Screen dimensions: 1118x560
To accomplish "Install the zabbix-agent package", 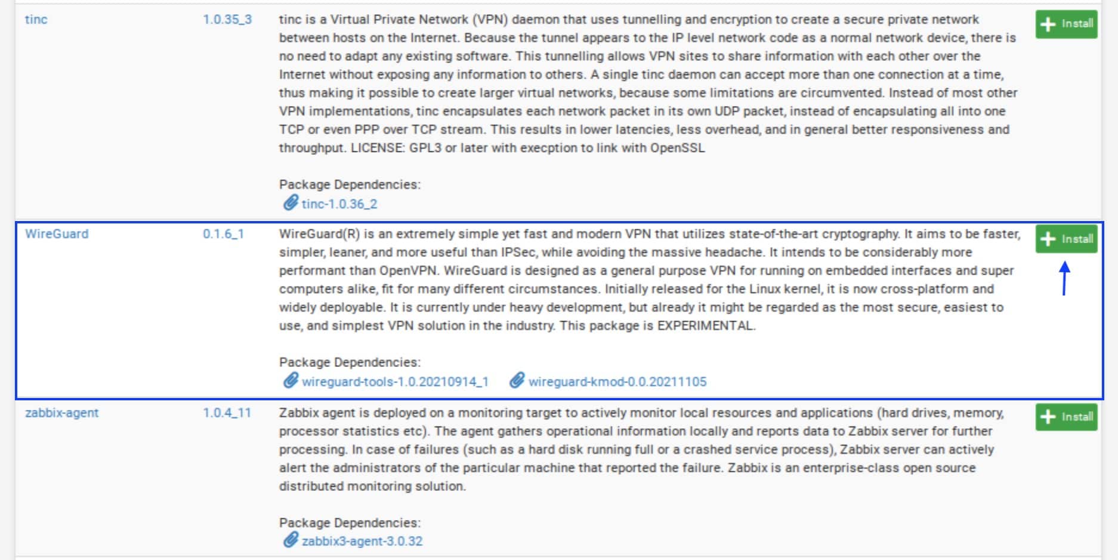I will (x=1066, y=416).
